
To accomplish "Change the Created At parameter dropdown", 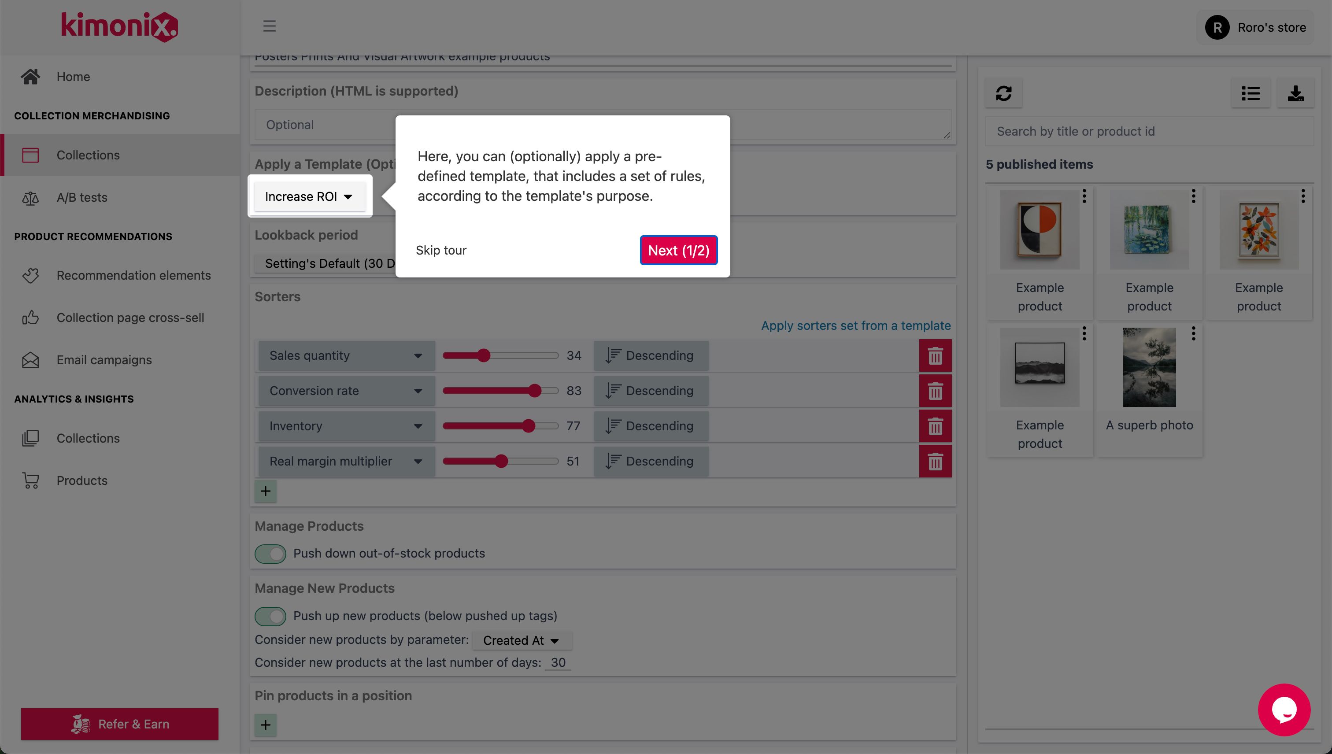I will point(521,640).
